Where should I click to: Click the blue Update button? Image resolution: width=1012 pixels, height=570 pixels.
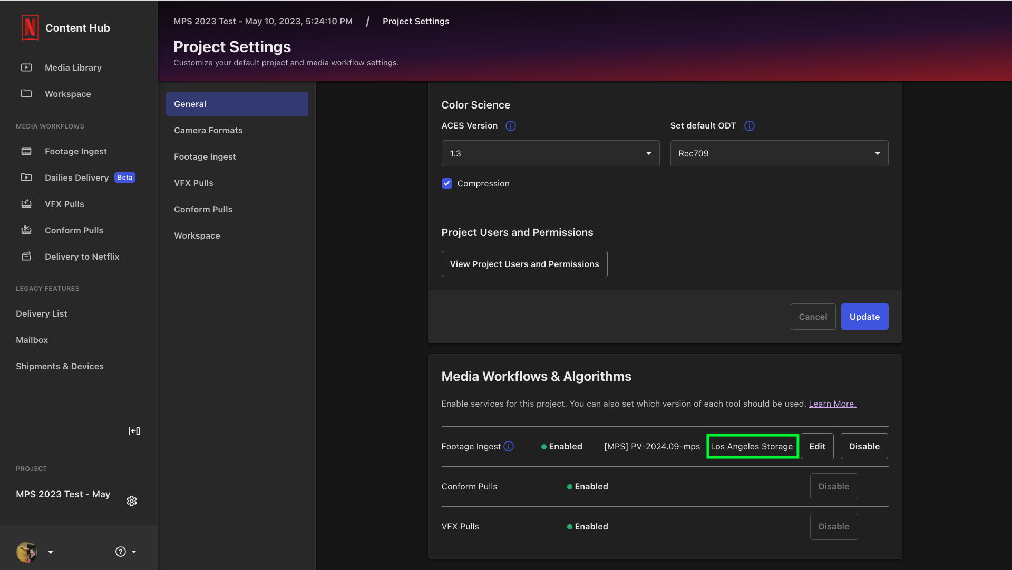pos(864,317)
